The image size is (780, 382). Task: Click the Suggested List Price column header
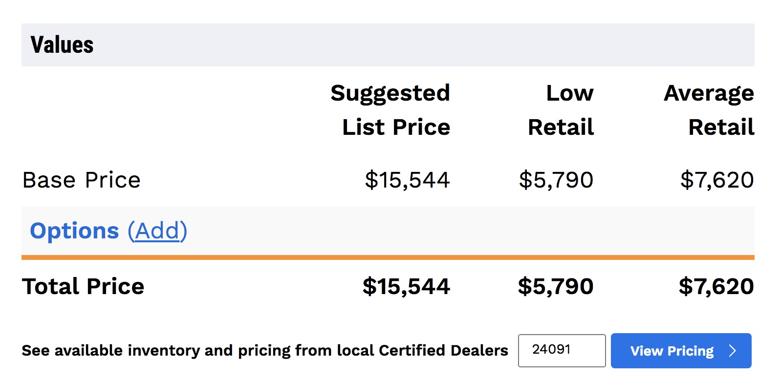[391, 110]
